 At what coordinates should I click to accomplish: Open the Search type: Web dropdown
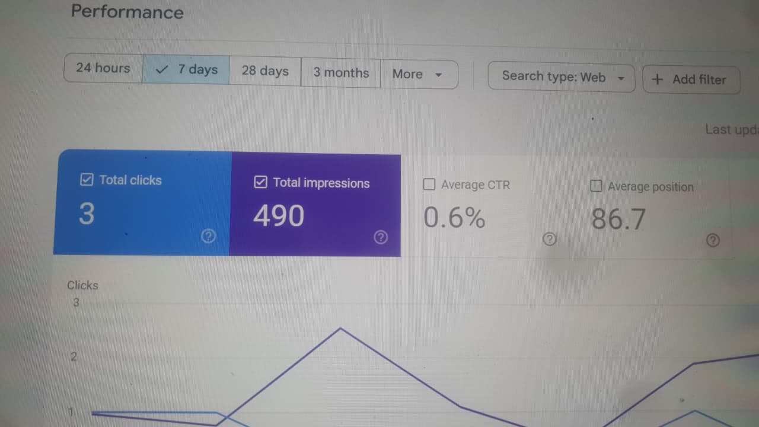tap(561, 77)
